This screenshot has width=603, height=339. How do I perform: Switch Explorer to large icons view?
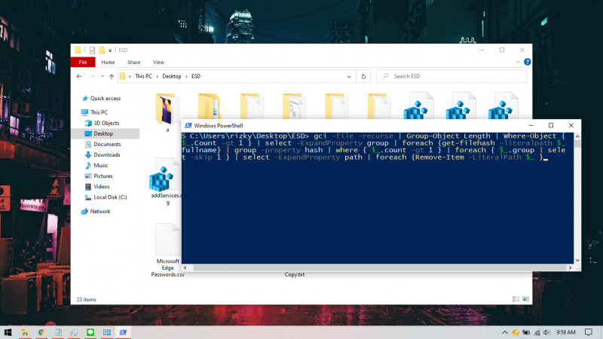525,299
